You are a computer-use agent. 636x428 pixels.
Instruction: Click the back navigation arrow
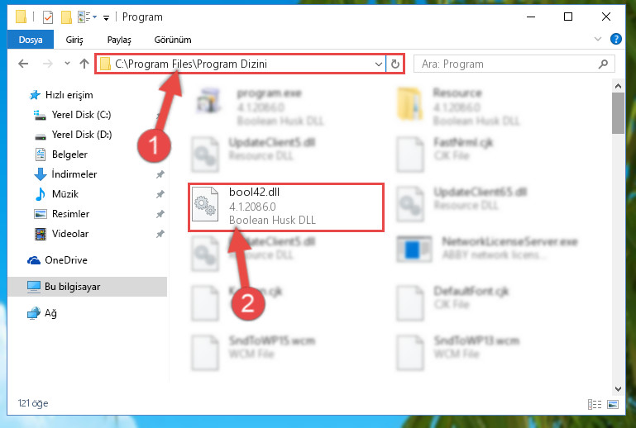tap(23, 64)
